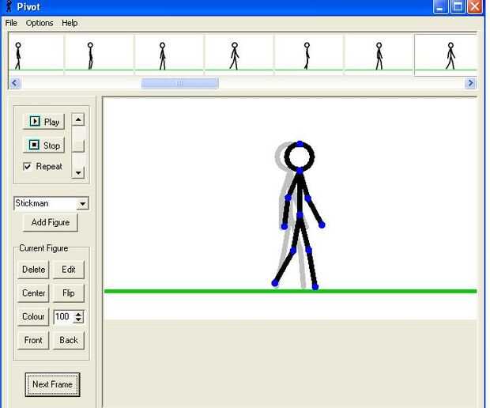Select the fourth frame thumbnail
The image size is (490, 408).
tap(239, 55)
